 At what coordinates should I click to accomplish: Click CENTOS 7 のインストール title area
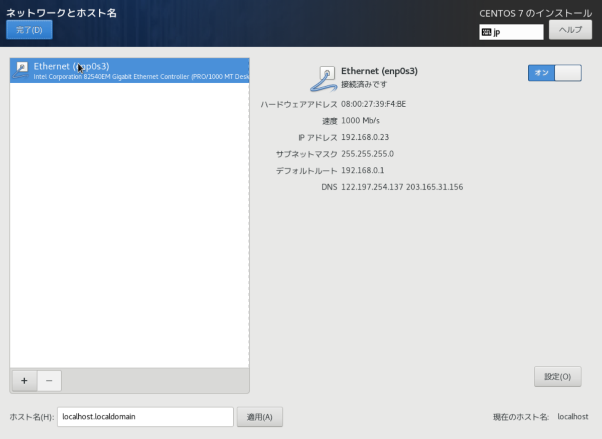pos(535,14)
